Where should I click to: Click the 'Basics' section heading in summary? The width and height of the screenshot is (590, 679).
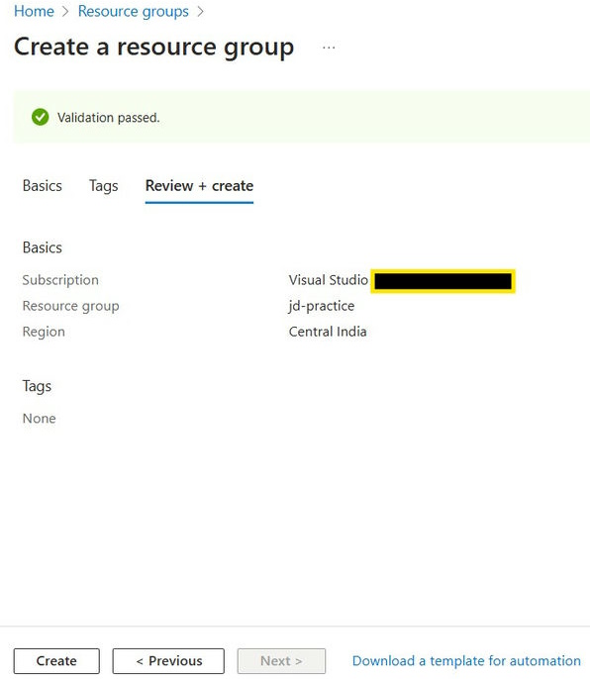[x=42, y=247]
